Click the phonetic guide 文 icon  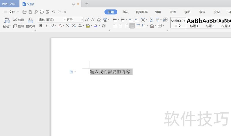pyautogui.click(x=105, y=20)
